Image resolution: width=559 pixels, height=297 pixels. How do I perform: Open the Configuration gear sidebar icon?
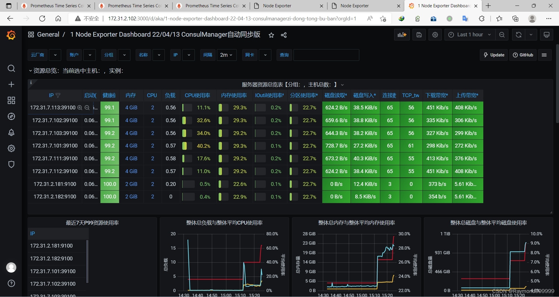pyautogui.click(x=11, y=148)
